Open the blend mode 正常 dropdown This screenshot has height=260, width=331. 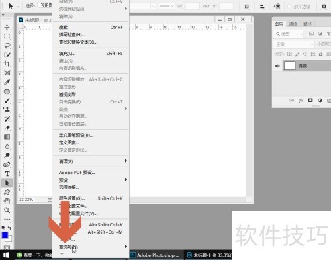coord(294,44)
